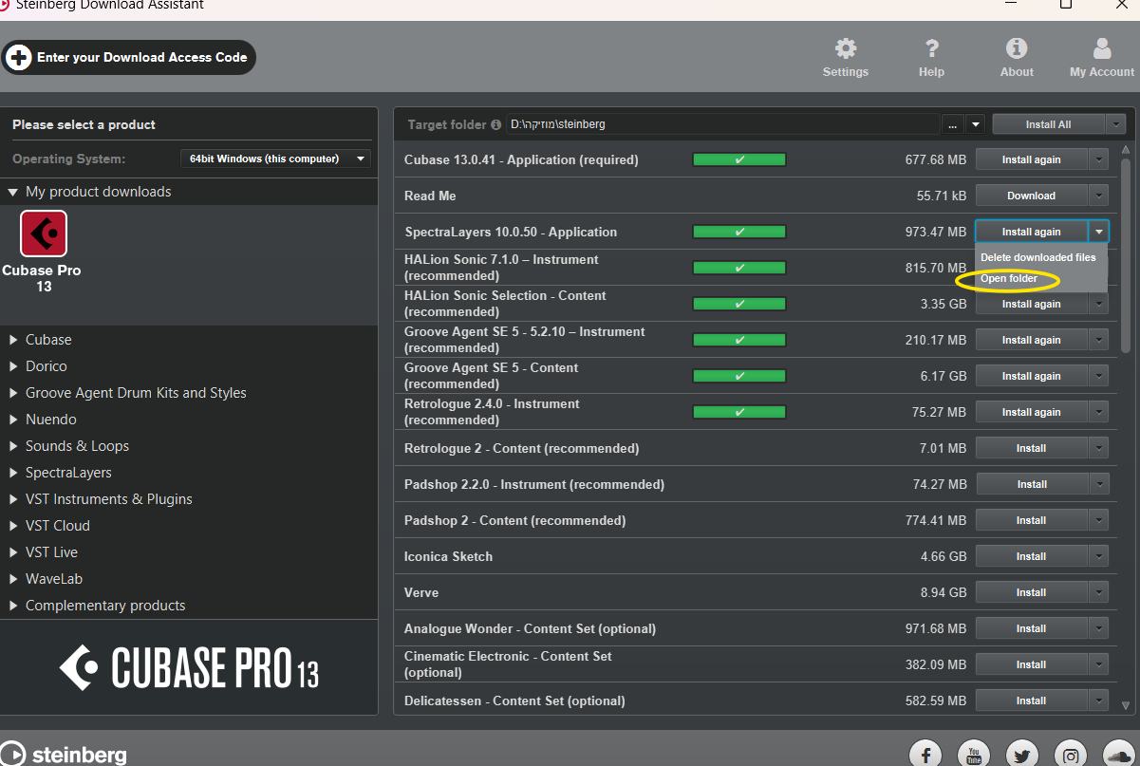Click the HALion Sonic Selection - Content row name
1140x766 pixels.
tap(505, 304)
